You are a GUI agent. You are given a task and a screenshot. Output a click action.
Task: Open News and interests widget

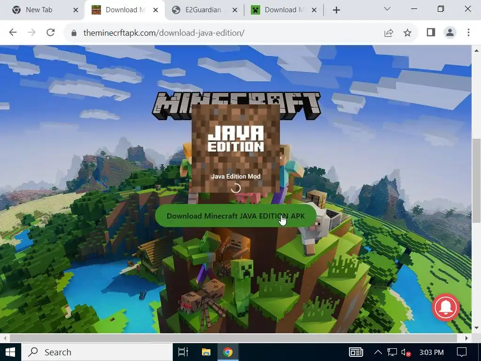click(356, 352)
